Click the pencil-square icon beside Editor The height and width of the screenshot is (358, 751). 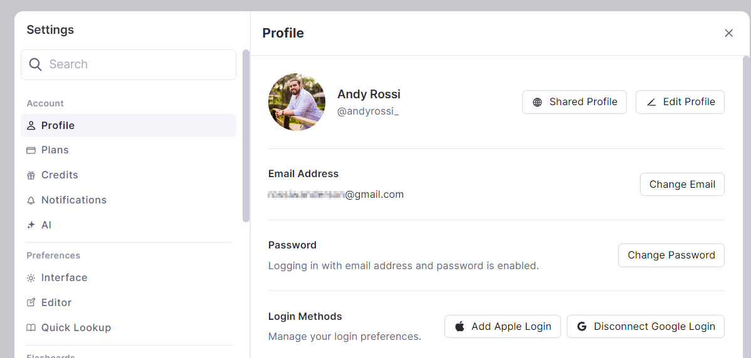coord(31,303)
